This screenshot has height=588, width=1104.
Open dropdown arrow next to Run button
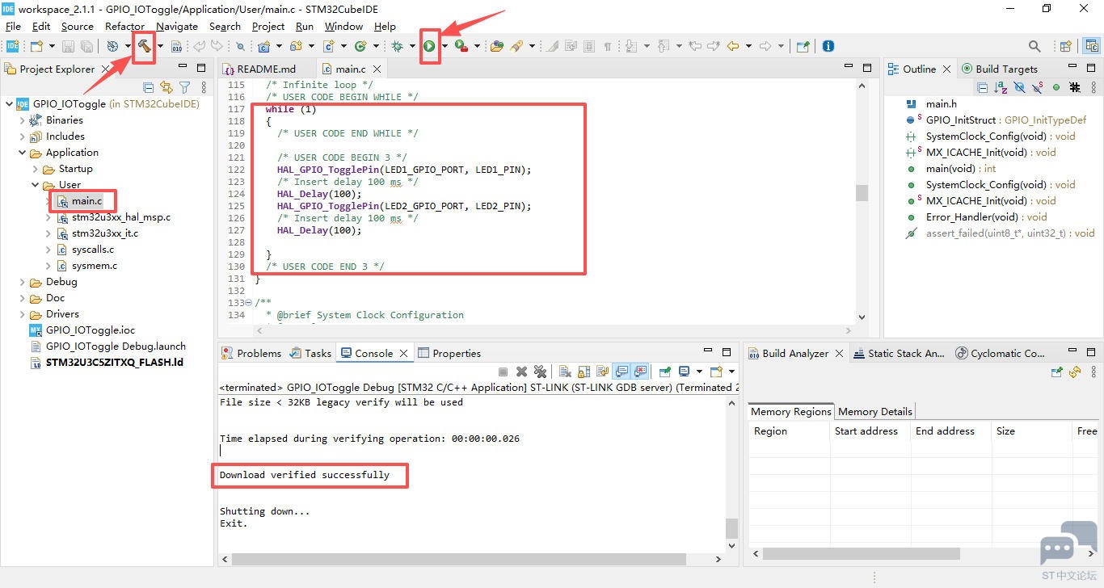(445, 46)
